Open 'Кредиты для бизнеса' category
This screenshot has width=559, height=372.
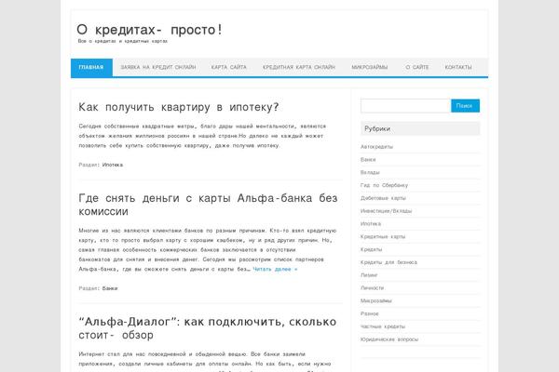(x=389, y=262)
